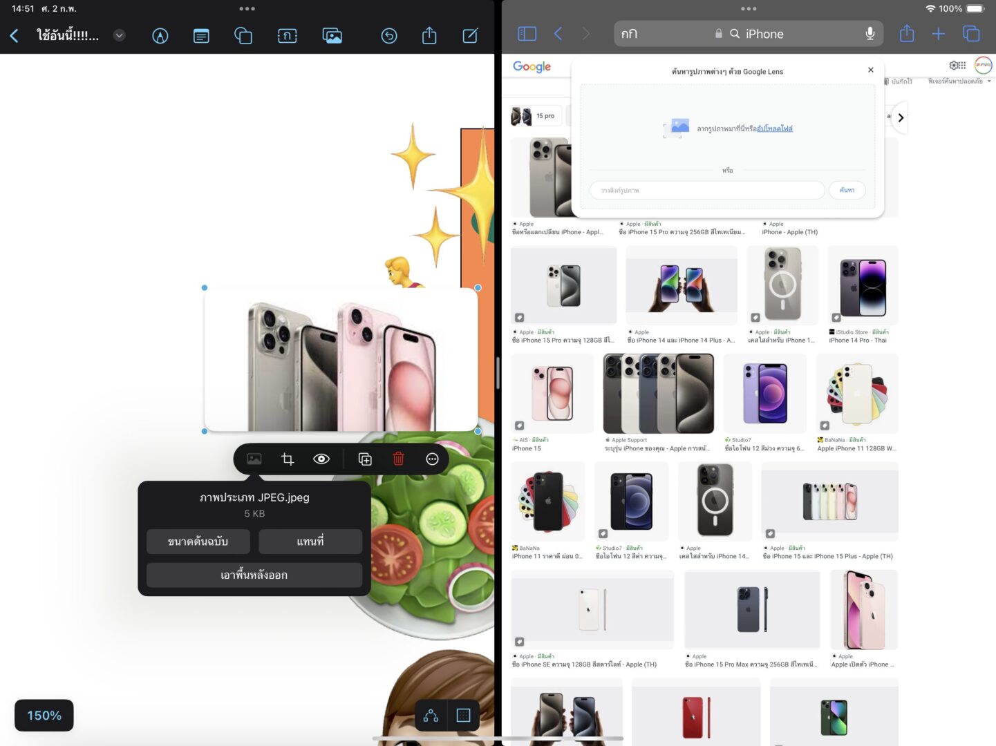Open Apple Support iPhone models result

click(x=659, y=394)
